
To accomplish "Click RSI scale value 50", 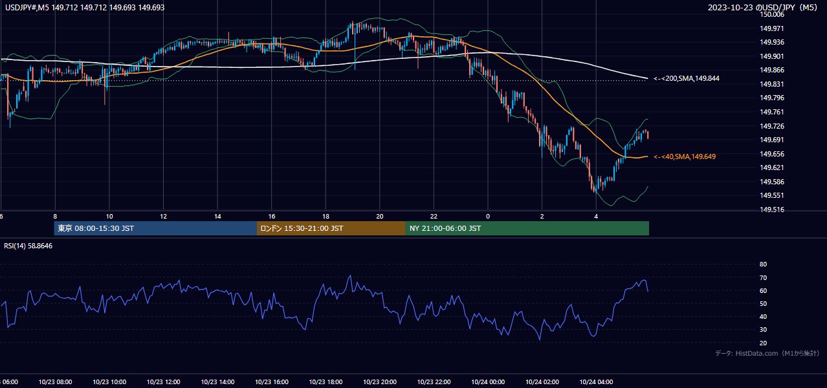I will coord(763,303).
